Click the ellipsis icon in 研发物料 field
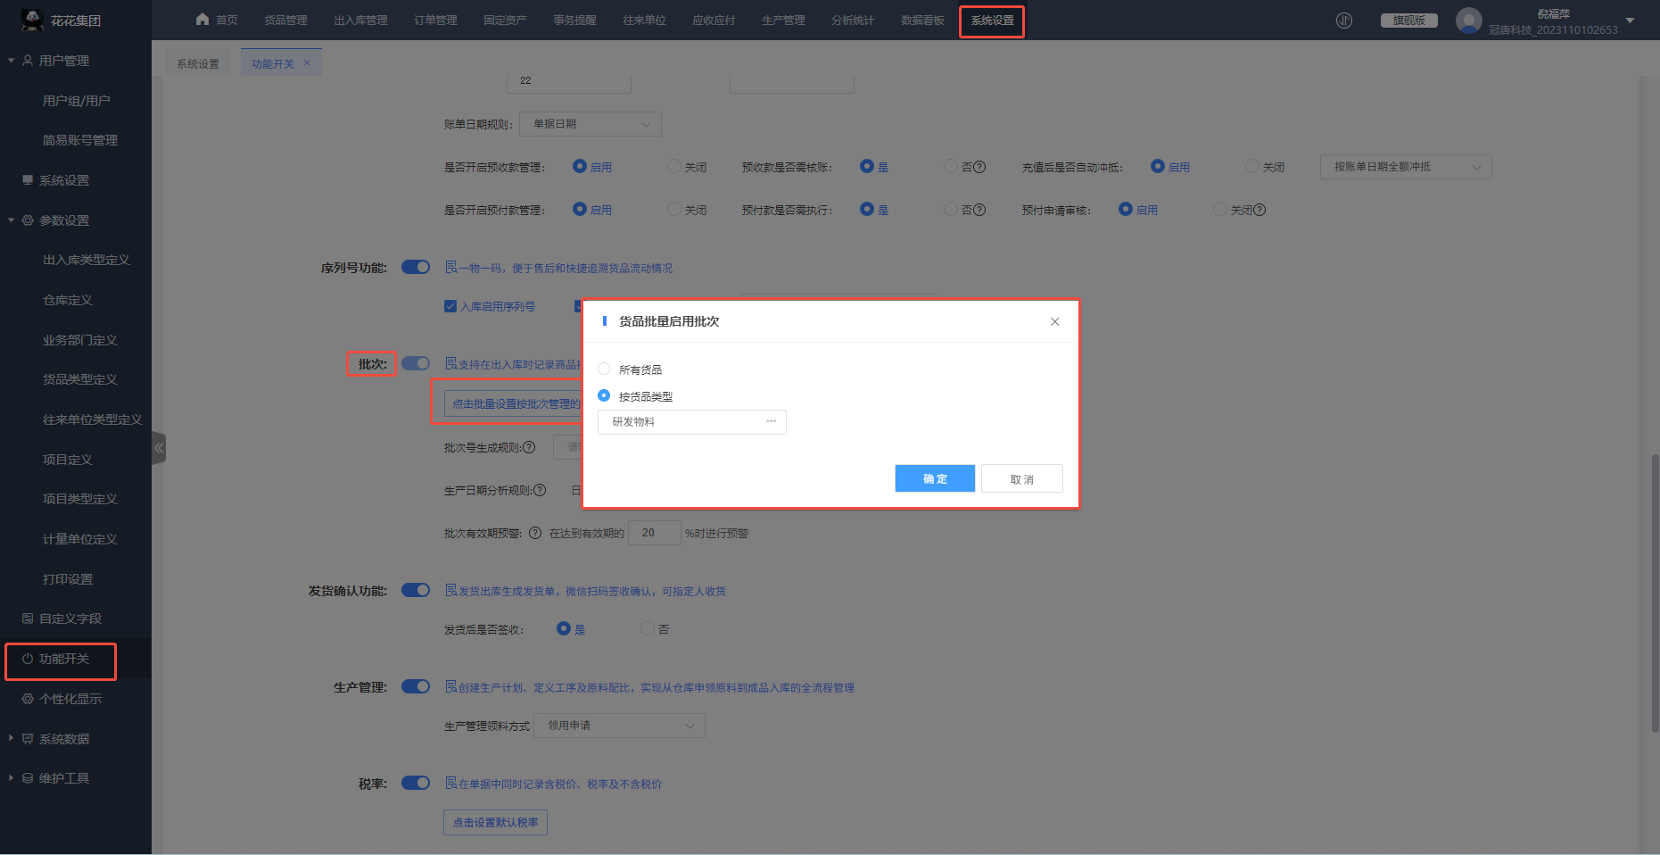The height and width of the screenshot is (855, 1660). (772, 421)
